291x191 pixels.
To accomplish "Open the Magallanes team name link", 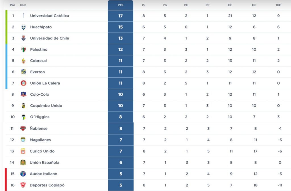I will click(x=40, y=140).
